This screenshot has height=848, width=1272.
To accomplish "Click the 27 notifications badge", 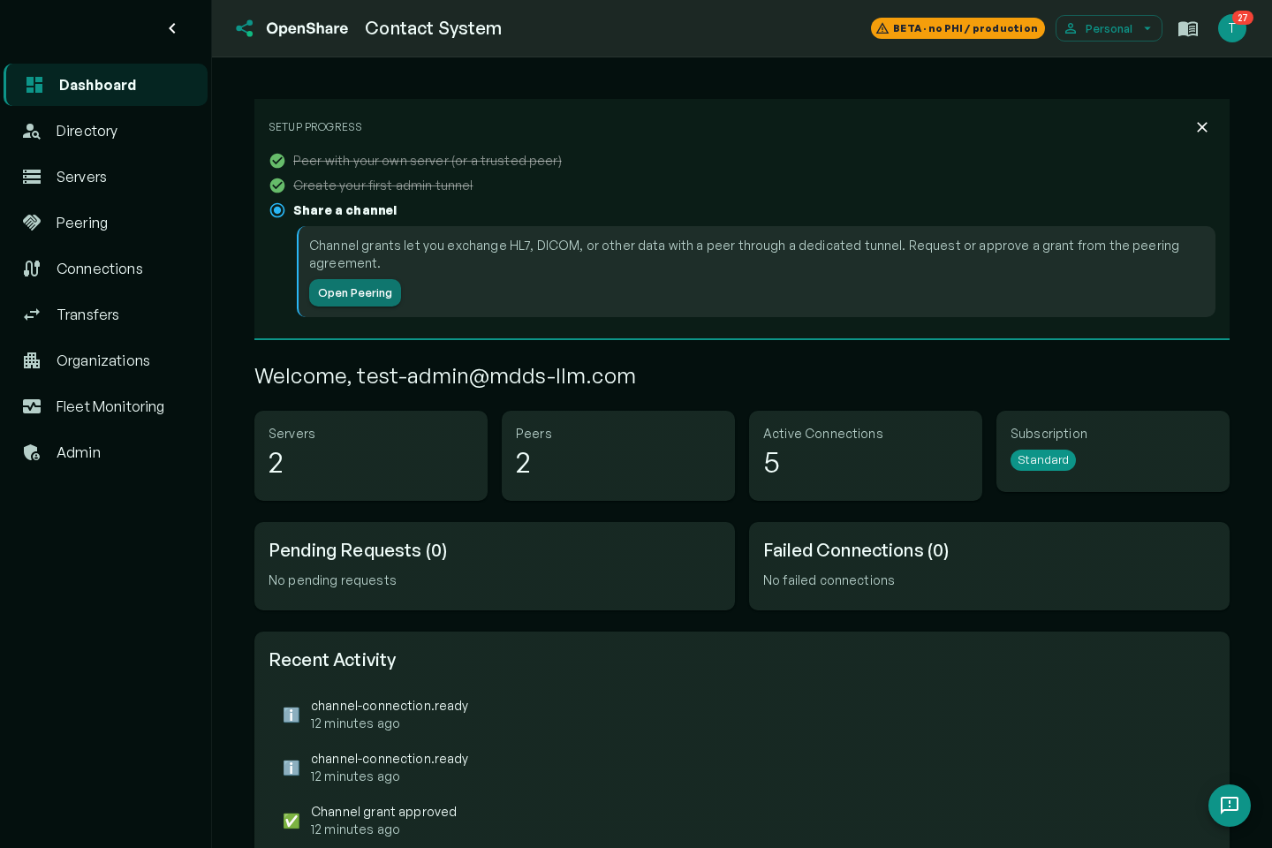I will click(x=1243, y=18).
